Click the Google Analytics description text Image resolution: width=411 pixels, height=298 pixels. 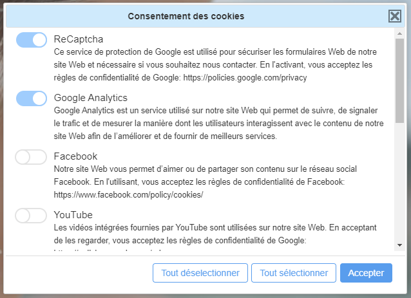pos(218,124)
